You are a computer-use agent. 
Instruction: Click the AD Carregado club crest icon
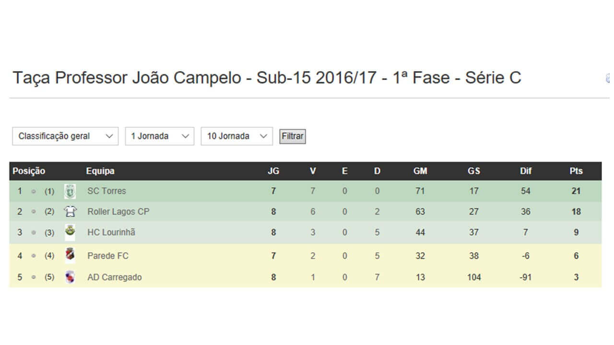tap(70, 277)
